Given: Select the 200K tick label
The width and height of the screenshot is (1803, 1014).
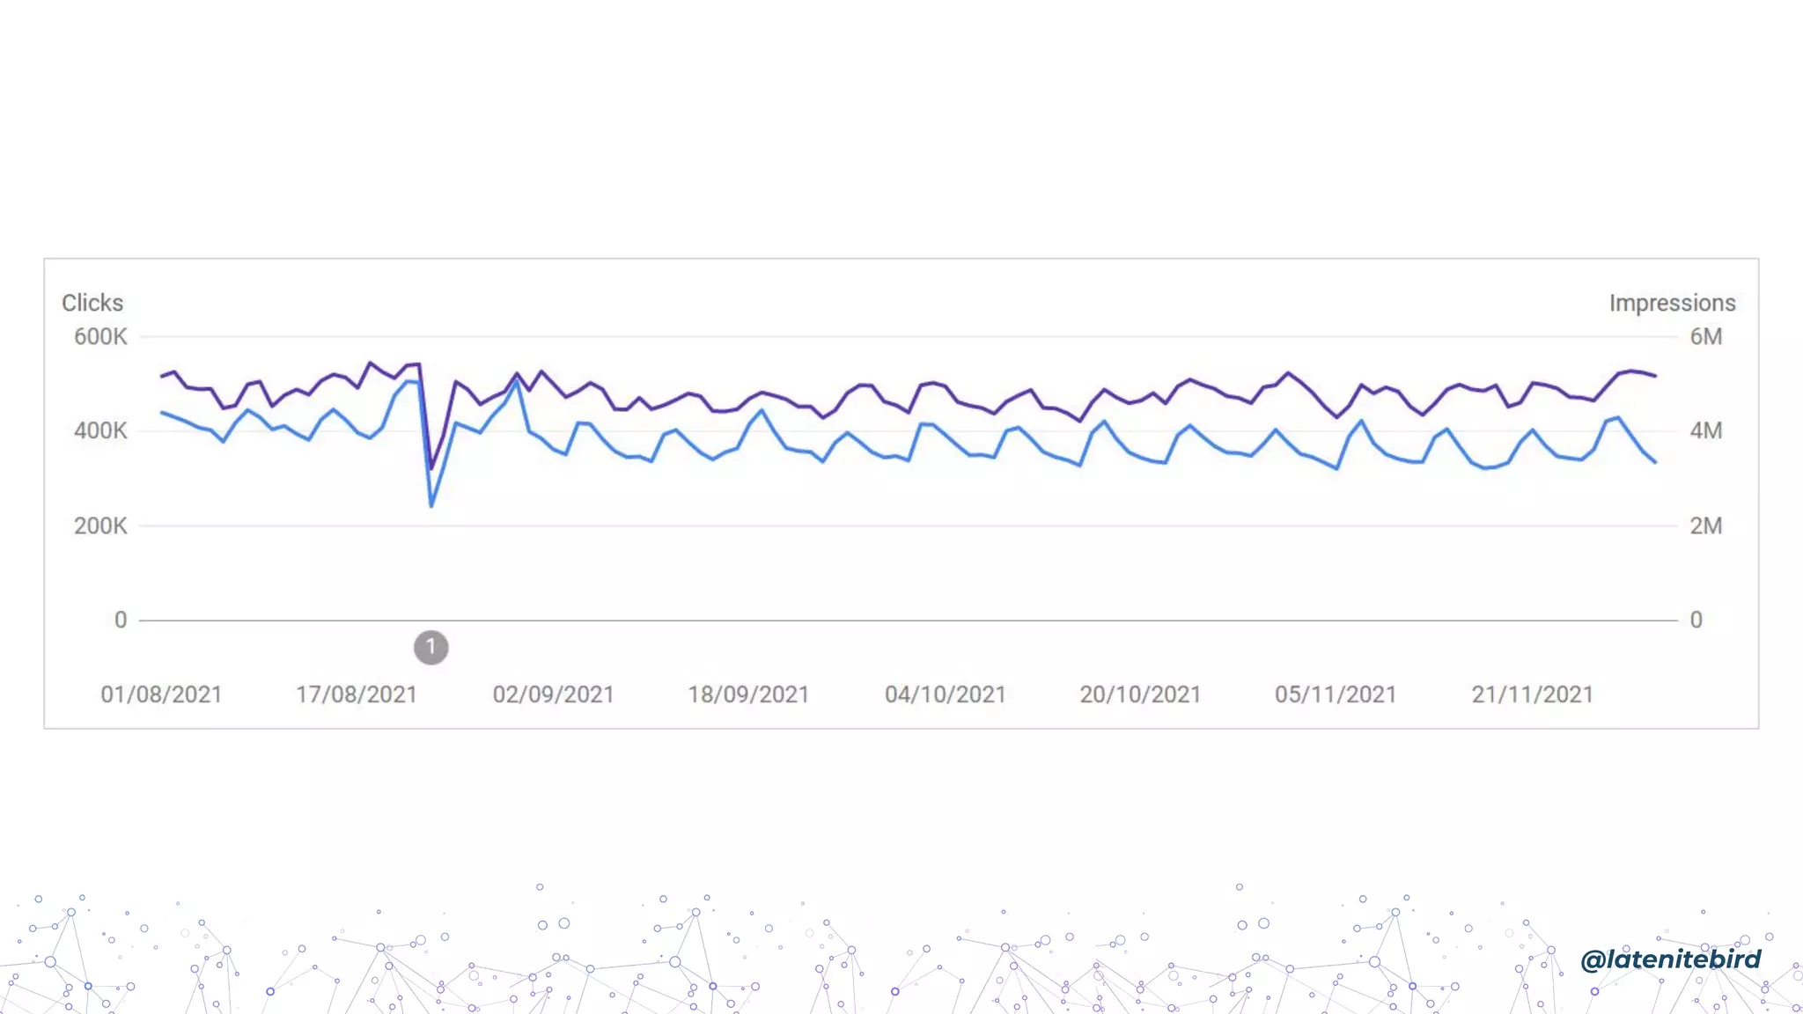Looking at the screenshot, I should pos(100,526).
